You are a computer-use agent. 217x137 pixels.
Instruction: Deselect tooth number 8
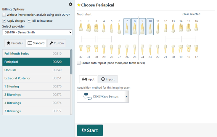coord(135,27)
